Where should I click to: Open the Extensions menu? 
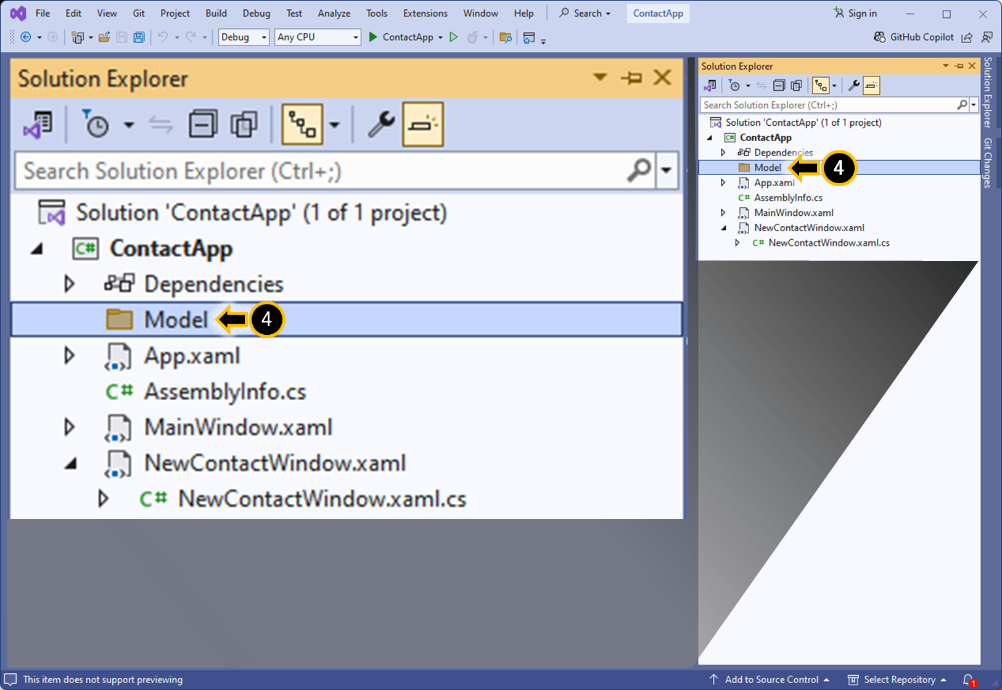[x=425, y=13]
